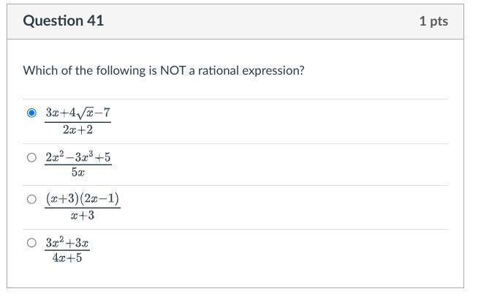Click the square root symbol in first answer
Image resolution: width=500 pixels, height=297 pixels.
coord(86,113)
